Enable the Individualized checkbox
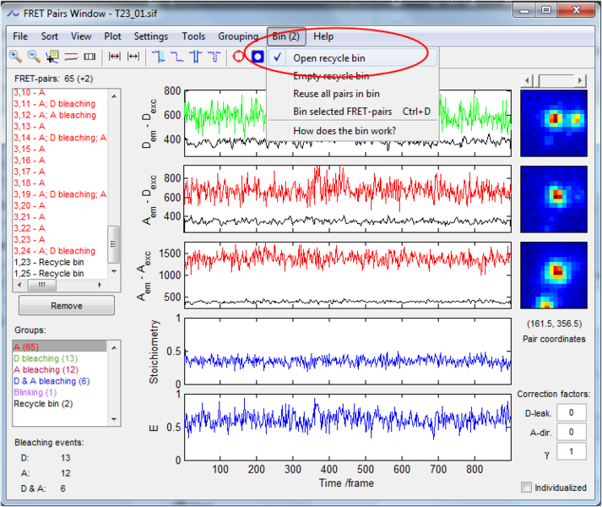The height and width of the screenshot is (507, 602). tap(527, 488)
